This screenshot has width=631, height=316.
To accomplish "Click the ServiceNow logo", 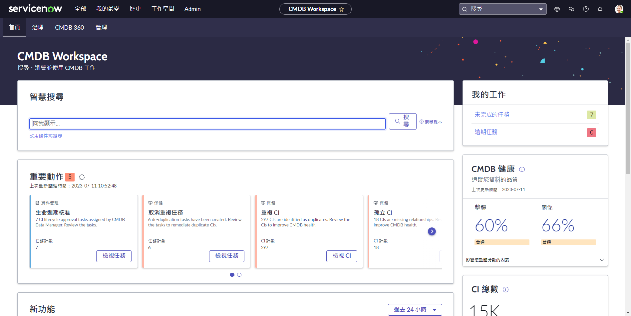I will [x=35, y=9].
